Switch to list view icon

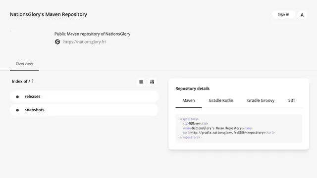point(141,82)
